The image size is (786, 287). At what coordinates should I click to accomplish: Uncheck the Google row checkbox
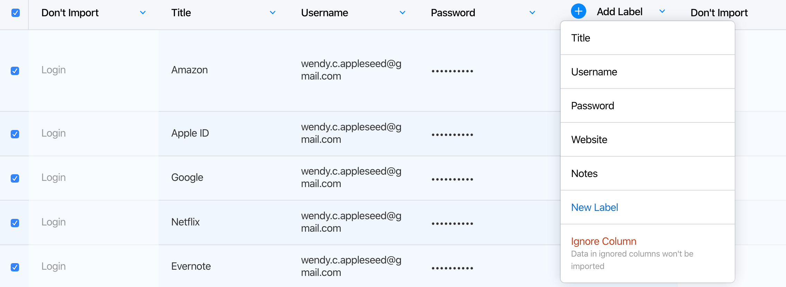click(15, 178)
